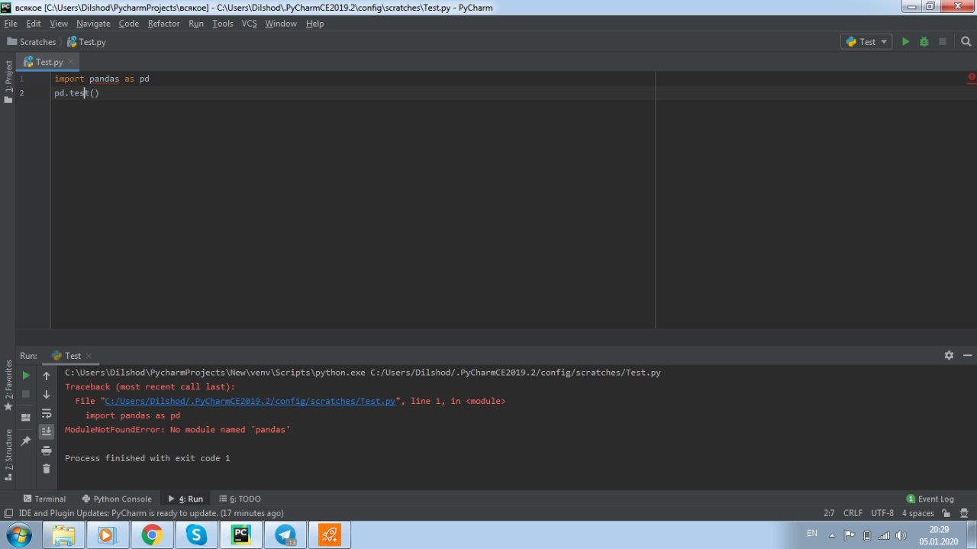Open Windows Explorer from the taskbar
The image size is (977, 549).
coord(63,535)
